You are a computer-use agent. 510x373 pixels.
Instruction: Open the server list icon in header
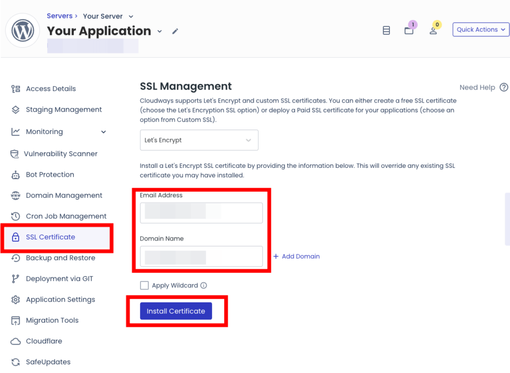386,30
